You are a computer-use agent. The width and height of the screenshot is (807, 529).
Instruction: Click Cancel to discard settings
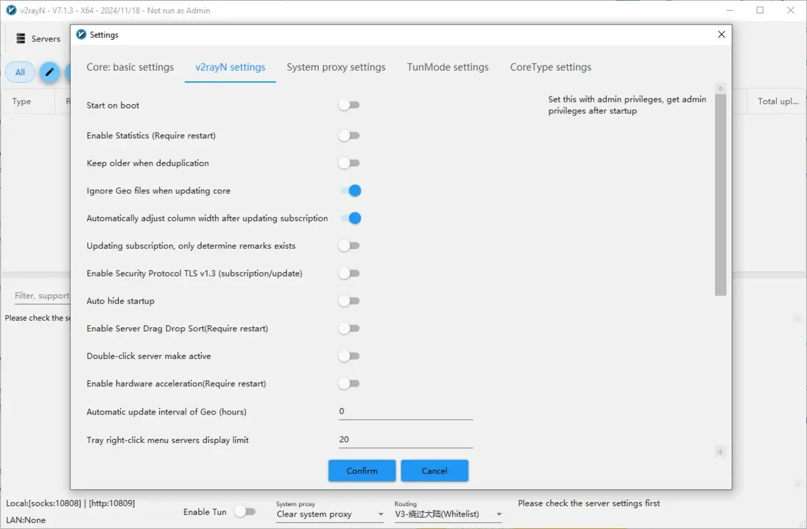click(434, 471)
